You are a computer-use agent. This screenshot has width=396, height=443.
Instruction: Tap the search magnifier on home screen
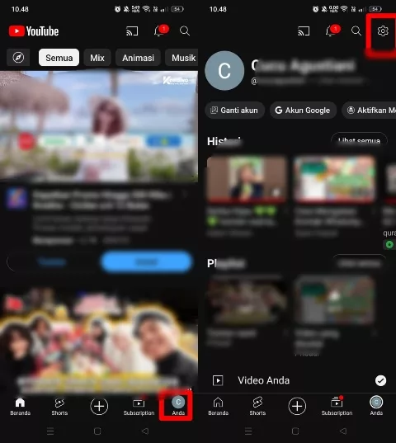tap(185, 31)
